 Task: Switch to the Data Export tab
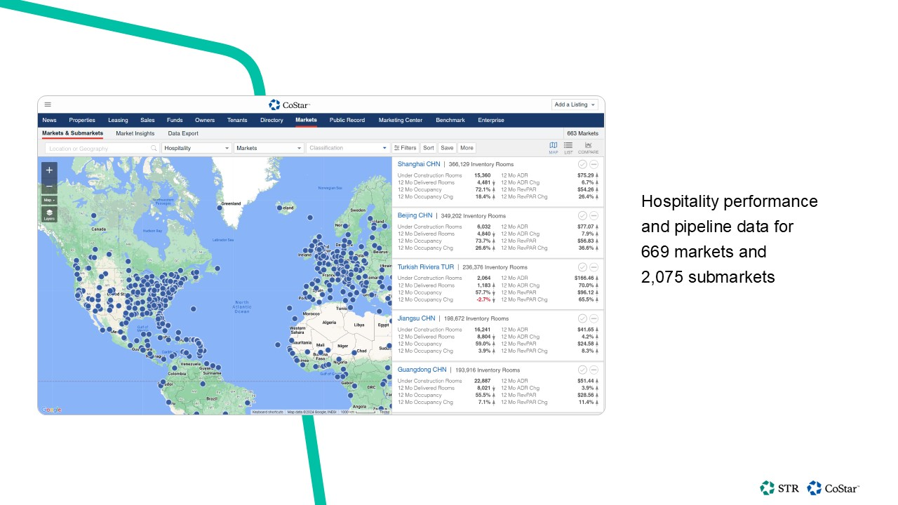pyautogui.click(x=183, y=133)
